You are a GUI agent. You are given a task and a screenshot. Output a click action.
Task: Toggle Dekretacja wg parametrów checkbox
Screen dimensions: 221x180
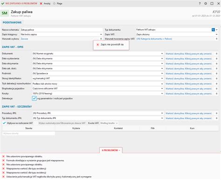[x=35, y=98]
